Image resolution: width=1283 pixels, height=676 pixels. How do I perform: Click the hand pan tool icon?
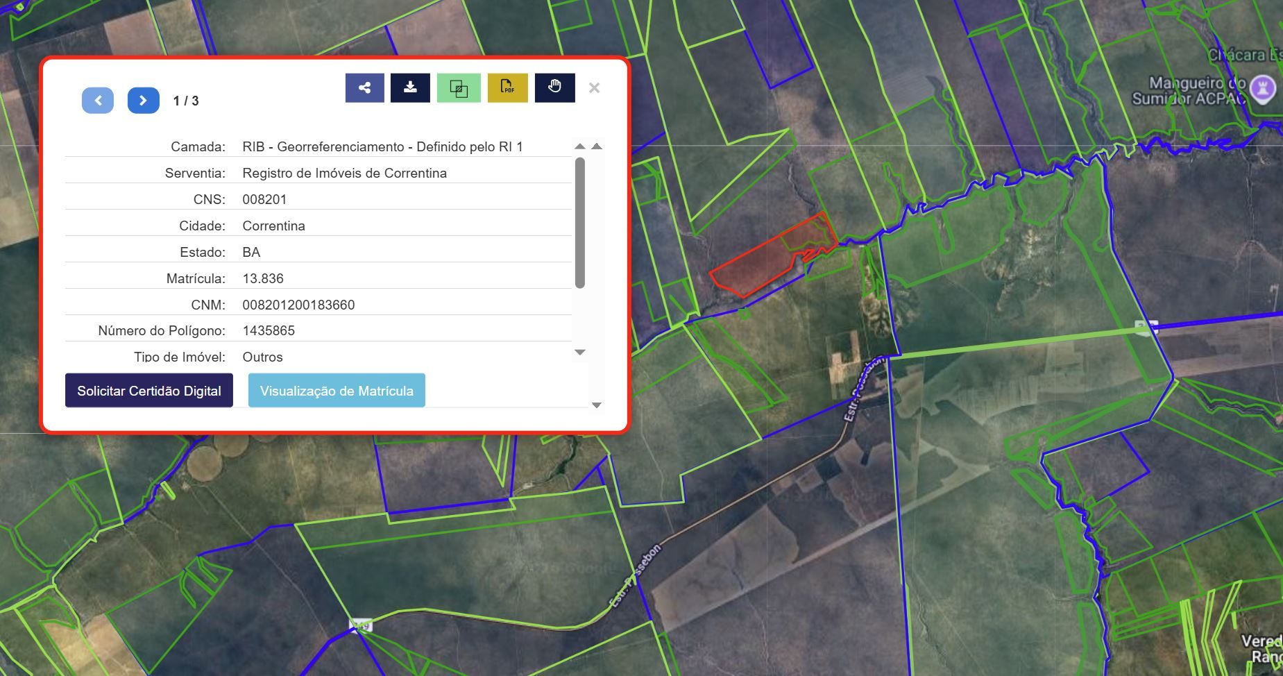(554, 88)
